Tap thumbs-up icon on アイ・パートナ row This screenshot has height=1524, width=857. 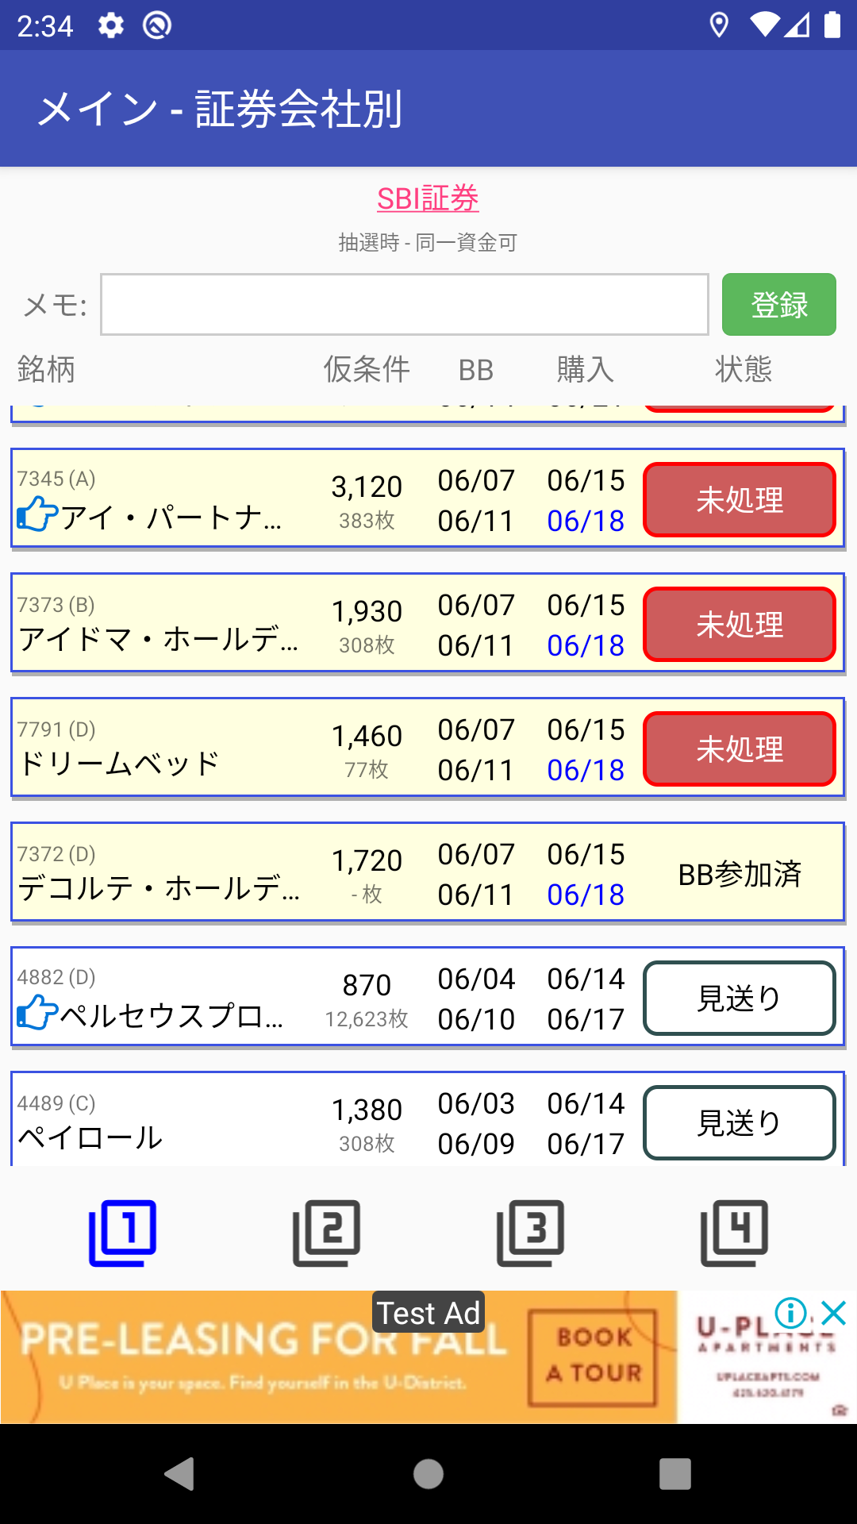click(37, 515)
